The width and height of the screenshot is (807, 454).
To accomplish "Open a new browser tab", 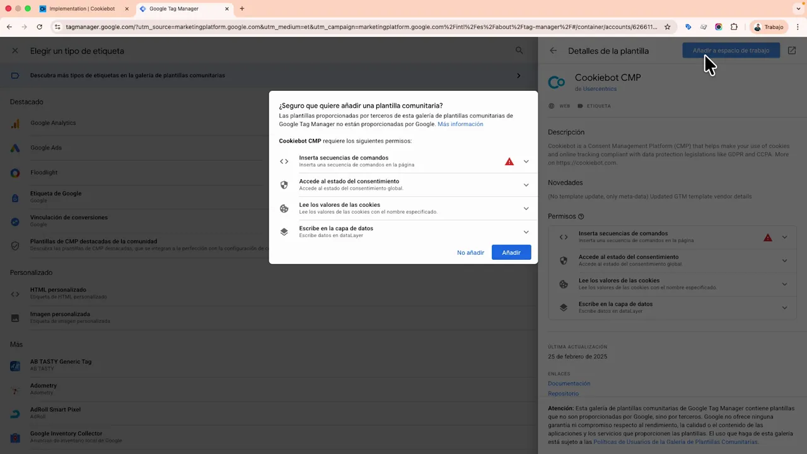I will coord(241,9).
